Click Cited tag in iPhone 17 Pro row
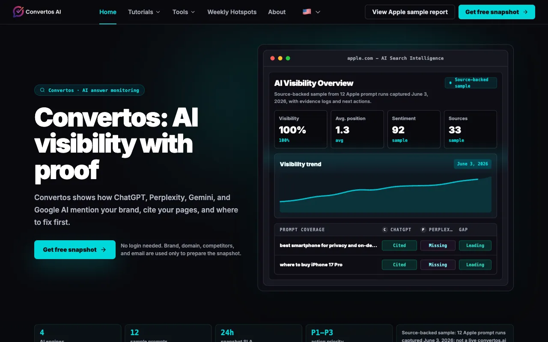Image resolution: width=548 pixels, height=342 pixels. point(399,265)
